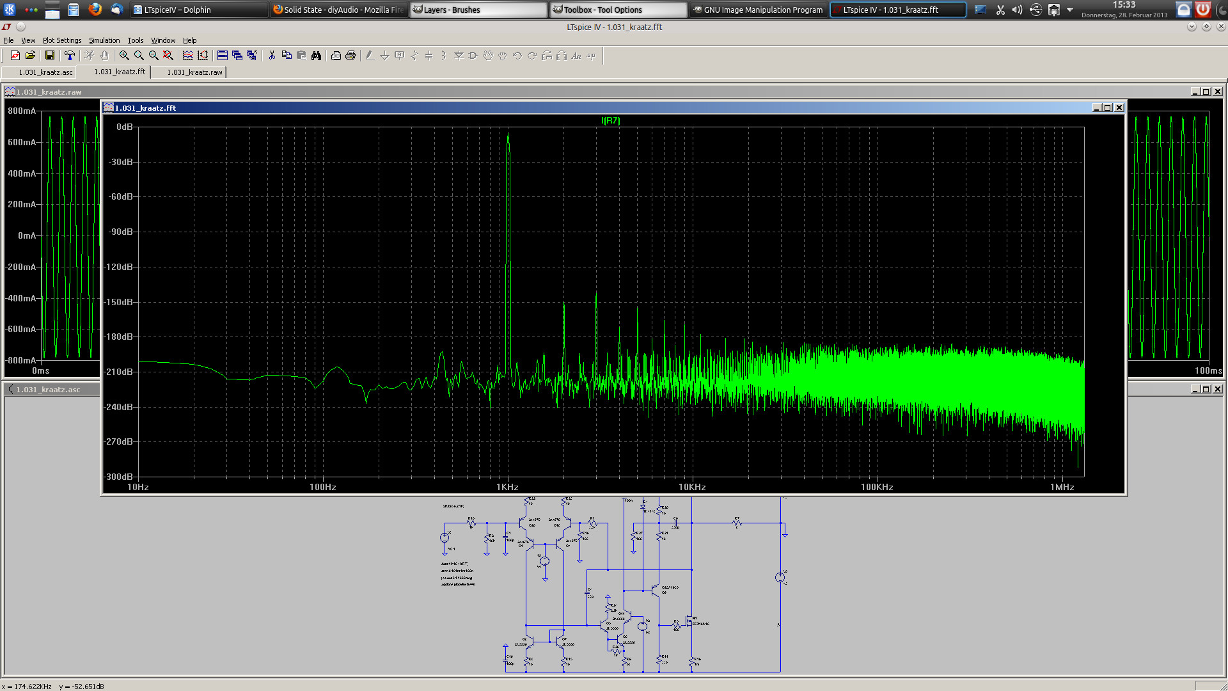
Task: Click the Undo arrow icon
Action: click(x=517, y=56)
